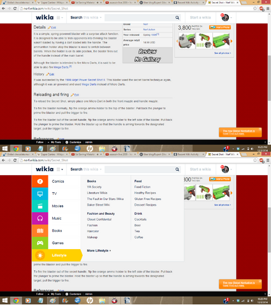The width and height of the screenshot is (271, 306).
Task: Expand More Lifestyle list
Action: pos(99,250)
